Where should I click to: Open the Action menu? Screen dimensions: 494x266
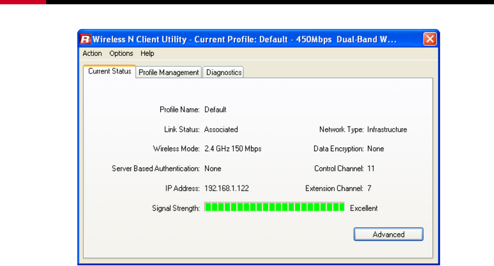pyautogui.click(x=92, y=53)
